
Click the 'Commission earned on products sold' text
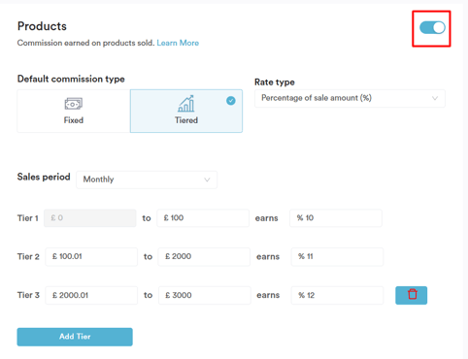pos(85,43)
